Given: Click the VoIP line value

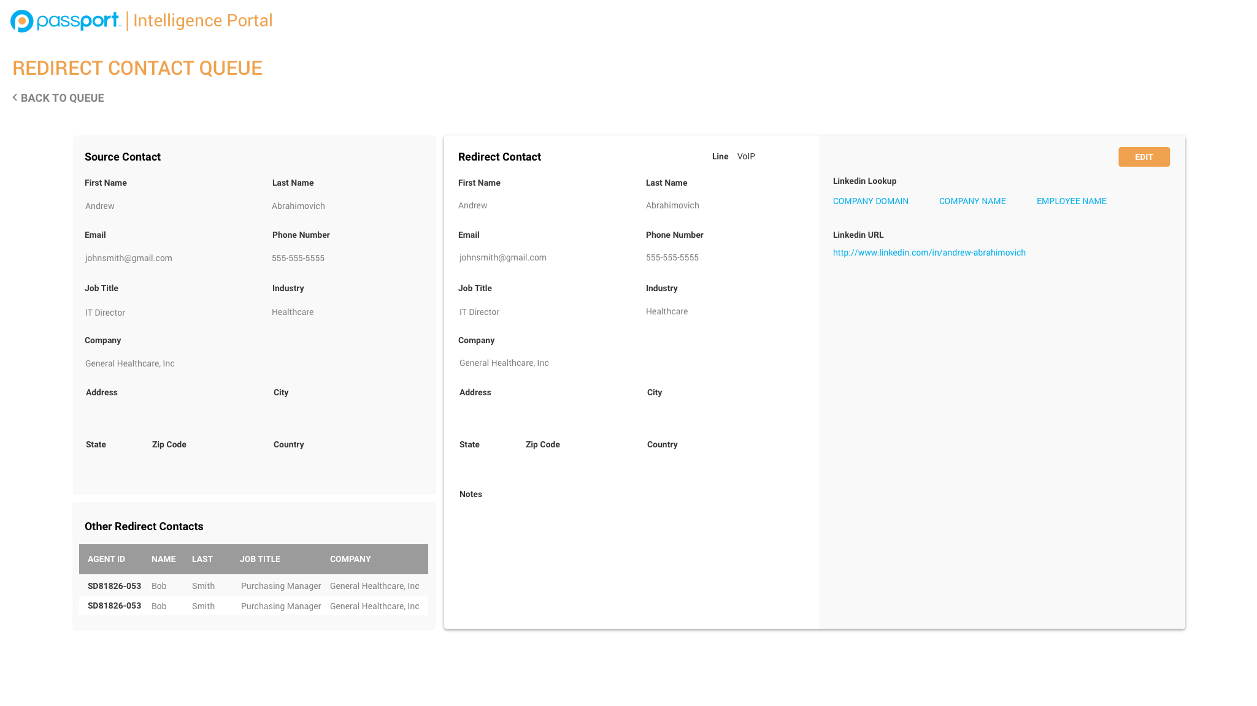Looking at the screenshot, I should [x=746, y=156].
